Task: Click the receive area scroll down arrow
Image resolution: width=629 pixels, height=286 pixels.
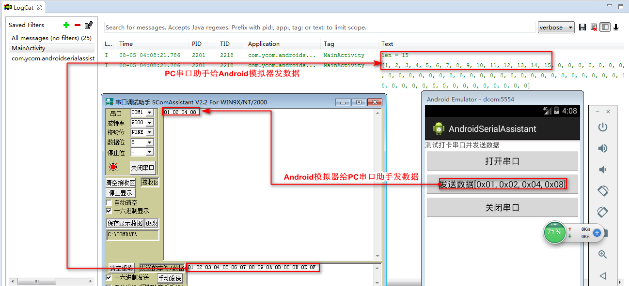Action: point(378,256)
